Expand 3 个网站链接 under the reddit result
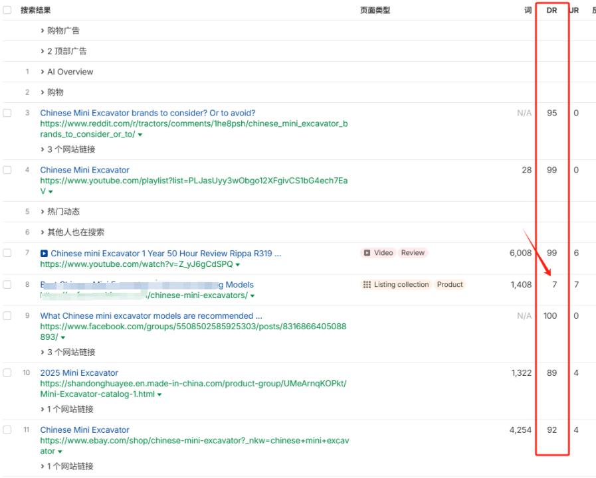The image size is (596, 478). point(68,149)
